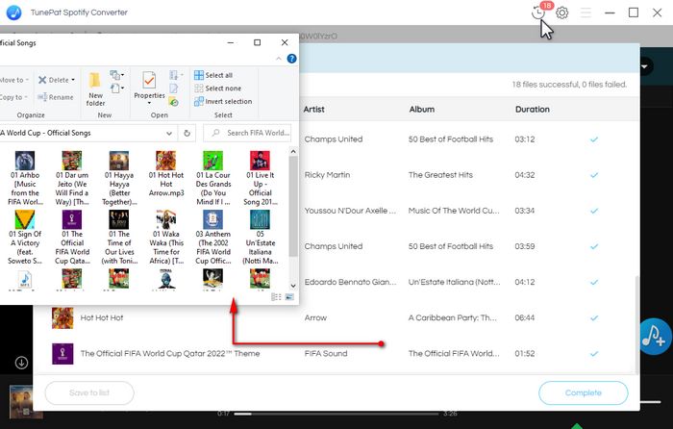Collapse the Explorer ribbon chevron
673x429 pixels.
point(279,59)
